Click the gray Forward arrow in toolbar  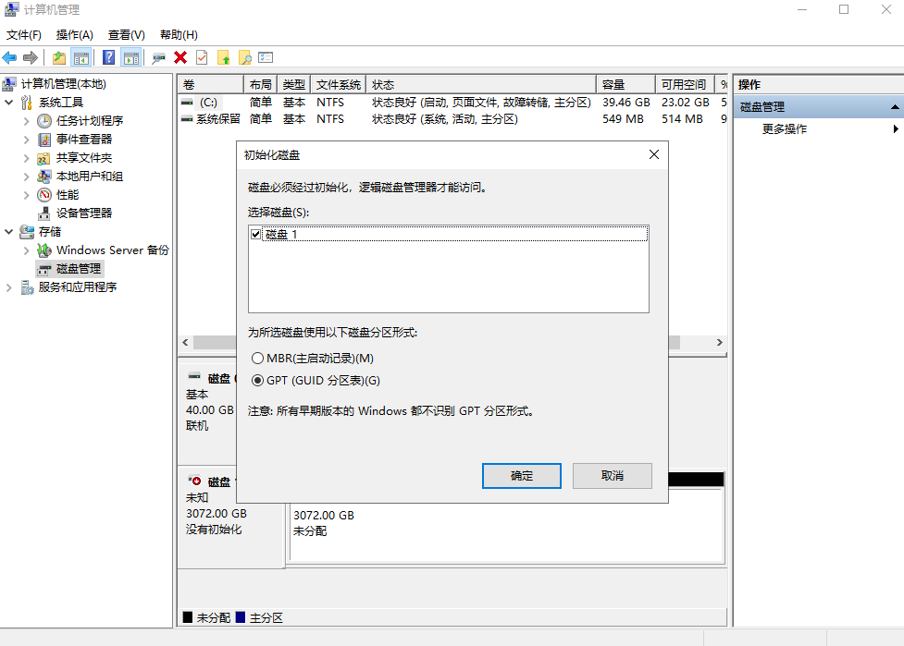[31, 57]
